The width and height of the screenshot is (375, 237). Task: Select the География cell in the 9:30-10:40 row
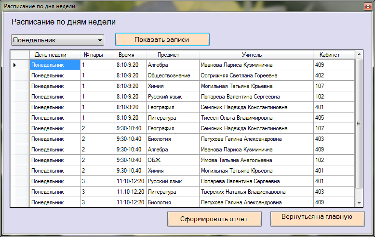point(173,128)
